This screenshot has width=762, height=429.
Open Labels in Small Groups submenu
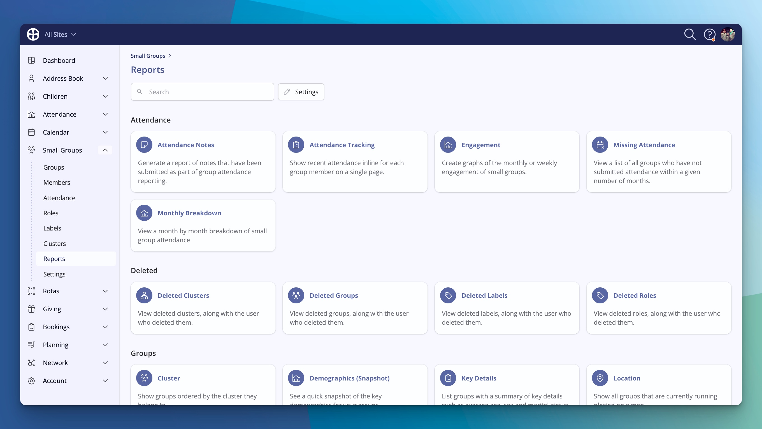[52, 228]
